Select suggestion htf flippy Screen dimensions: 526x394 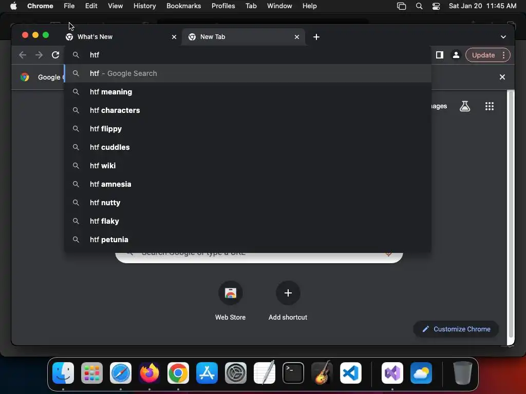tap(248, 129)
